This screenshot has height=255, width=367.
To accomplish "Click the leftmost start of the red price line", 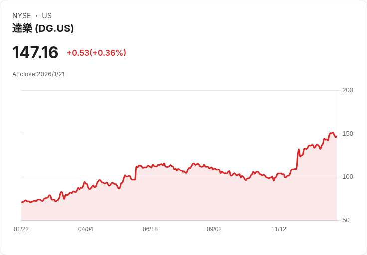I will pyautogui.click(x=22, y=202).
